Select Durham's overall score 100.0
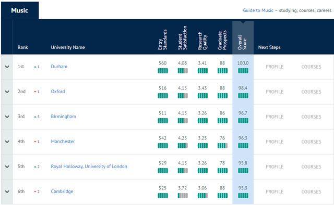The image size is (334, 205). 243,63
